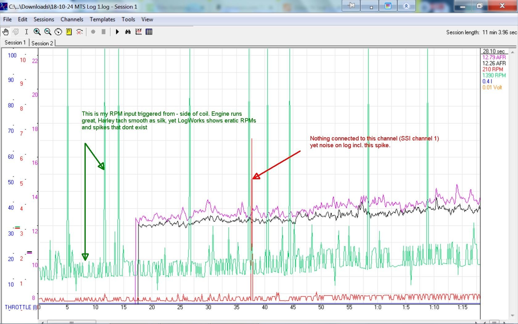
Task: Select the Hand pan tool
Action: 5,32
